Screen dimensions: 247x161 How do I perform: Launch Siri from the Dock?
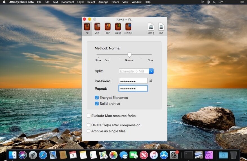(x=23, y=155)
